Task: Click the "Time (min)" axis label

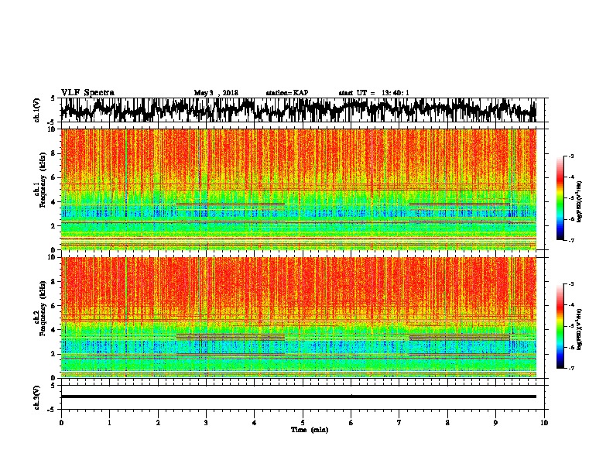Action: 310,430
